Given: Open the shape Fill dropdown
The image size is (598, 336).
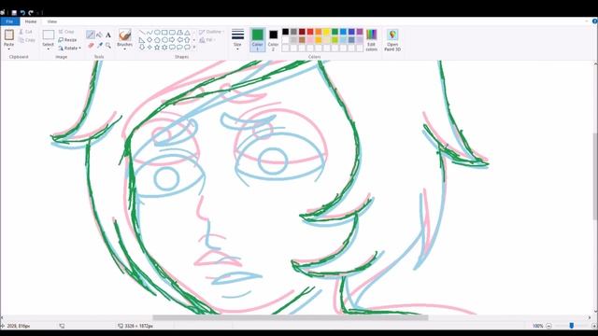Looking at the screenshot, I should 207,40.
